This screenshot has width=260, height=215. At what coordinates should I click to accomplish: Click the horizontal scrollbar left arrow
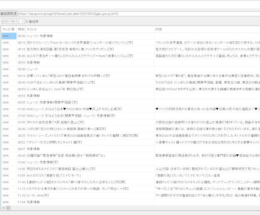coord(3,208)
